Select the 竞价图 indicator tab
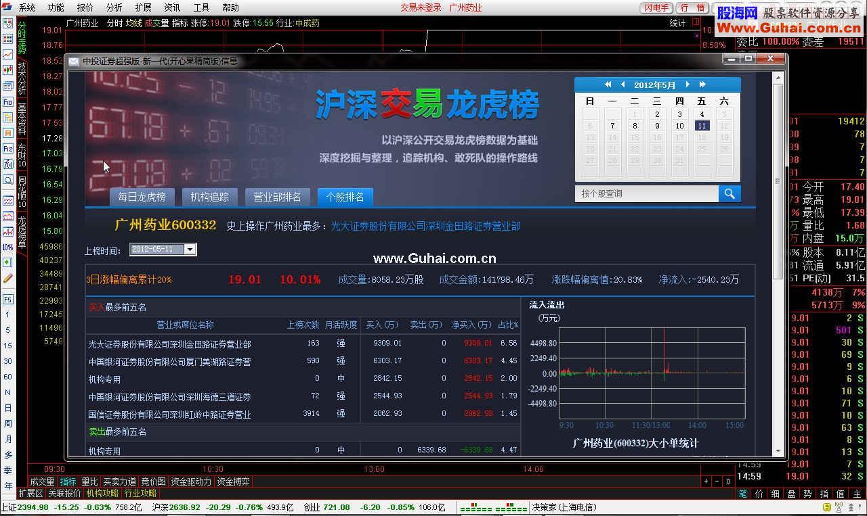The height and width of the screenshot is (516, 867). 153,482
